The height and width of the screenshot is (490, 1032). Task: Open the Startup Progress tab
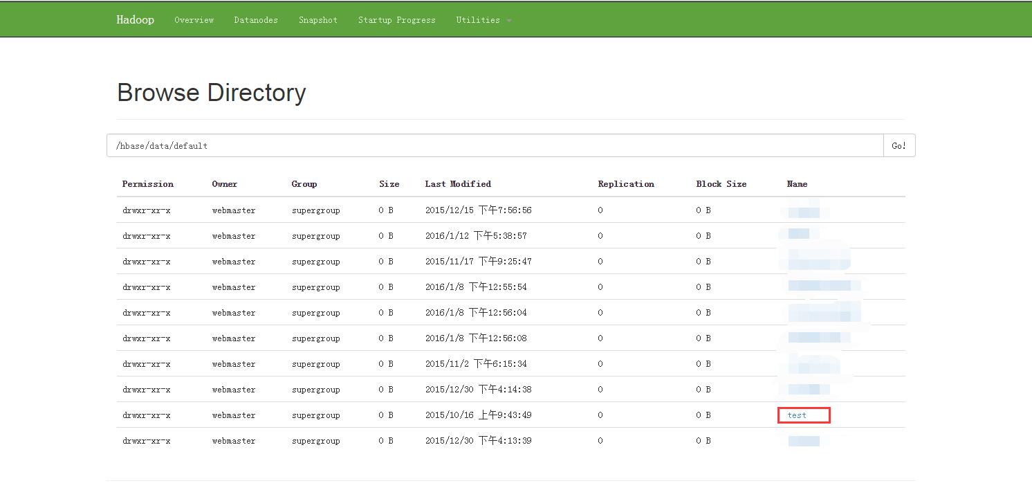click(x=397, y=20)
